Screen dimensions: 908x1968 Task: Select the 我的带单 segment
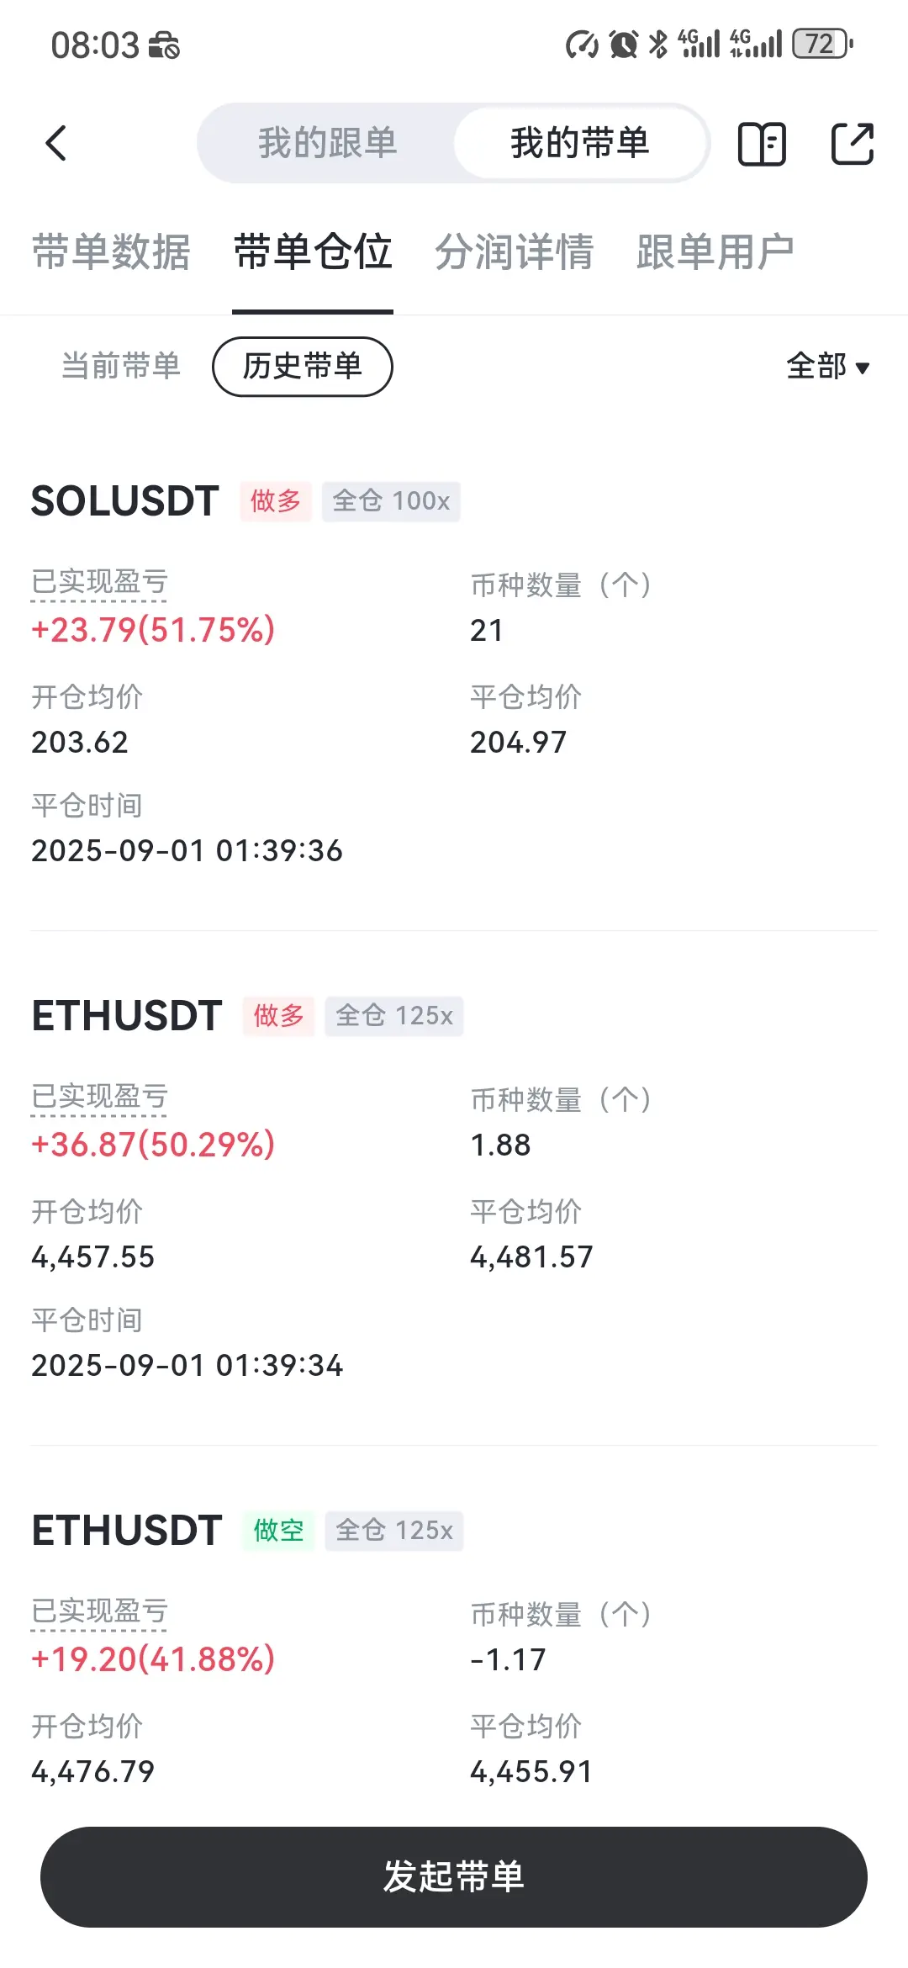(580, 143)
